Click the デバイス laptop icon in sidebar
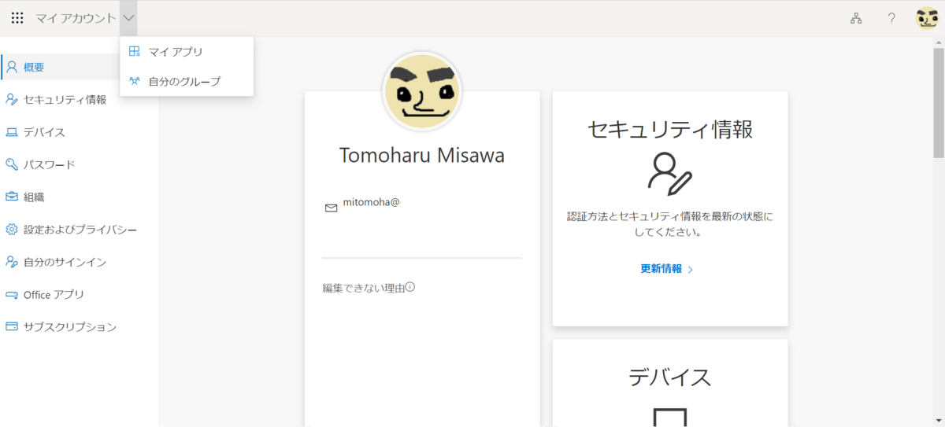The image size is (945, 427). (x=12, y=132)
